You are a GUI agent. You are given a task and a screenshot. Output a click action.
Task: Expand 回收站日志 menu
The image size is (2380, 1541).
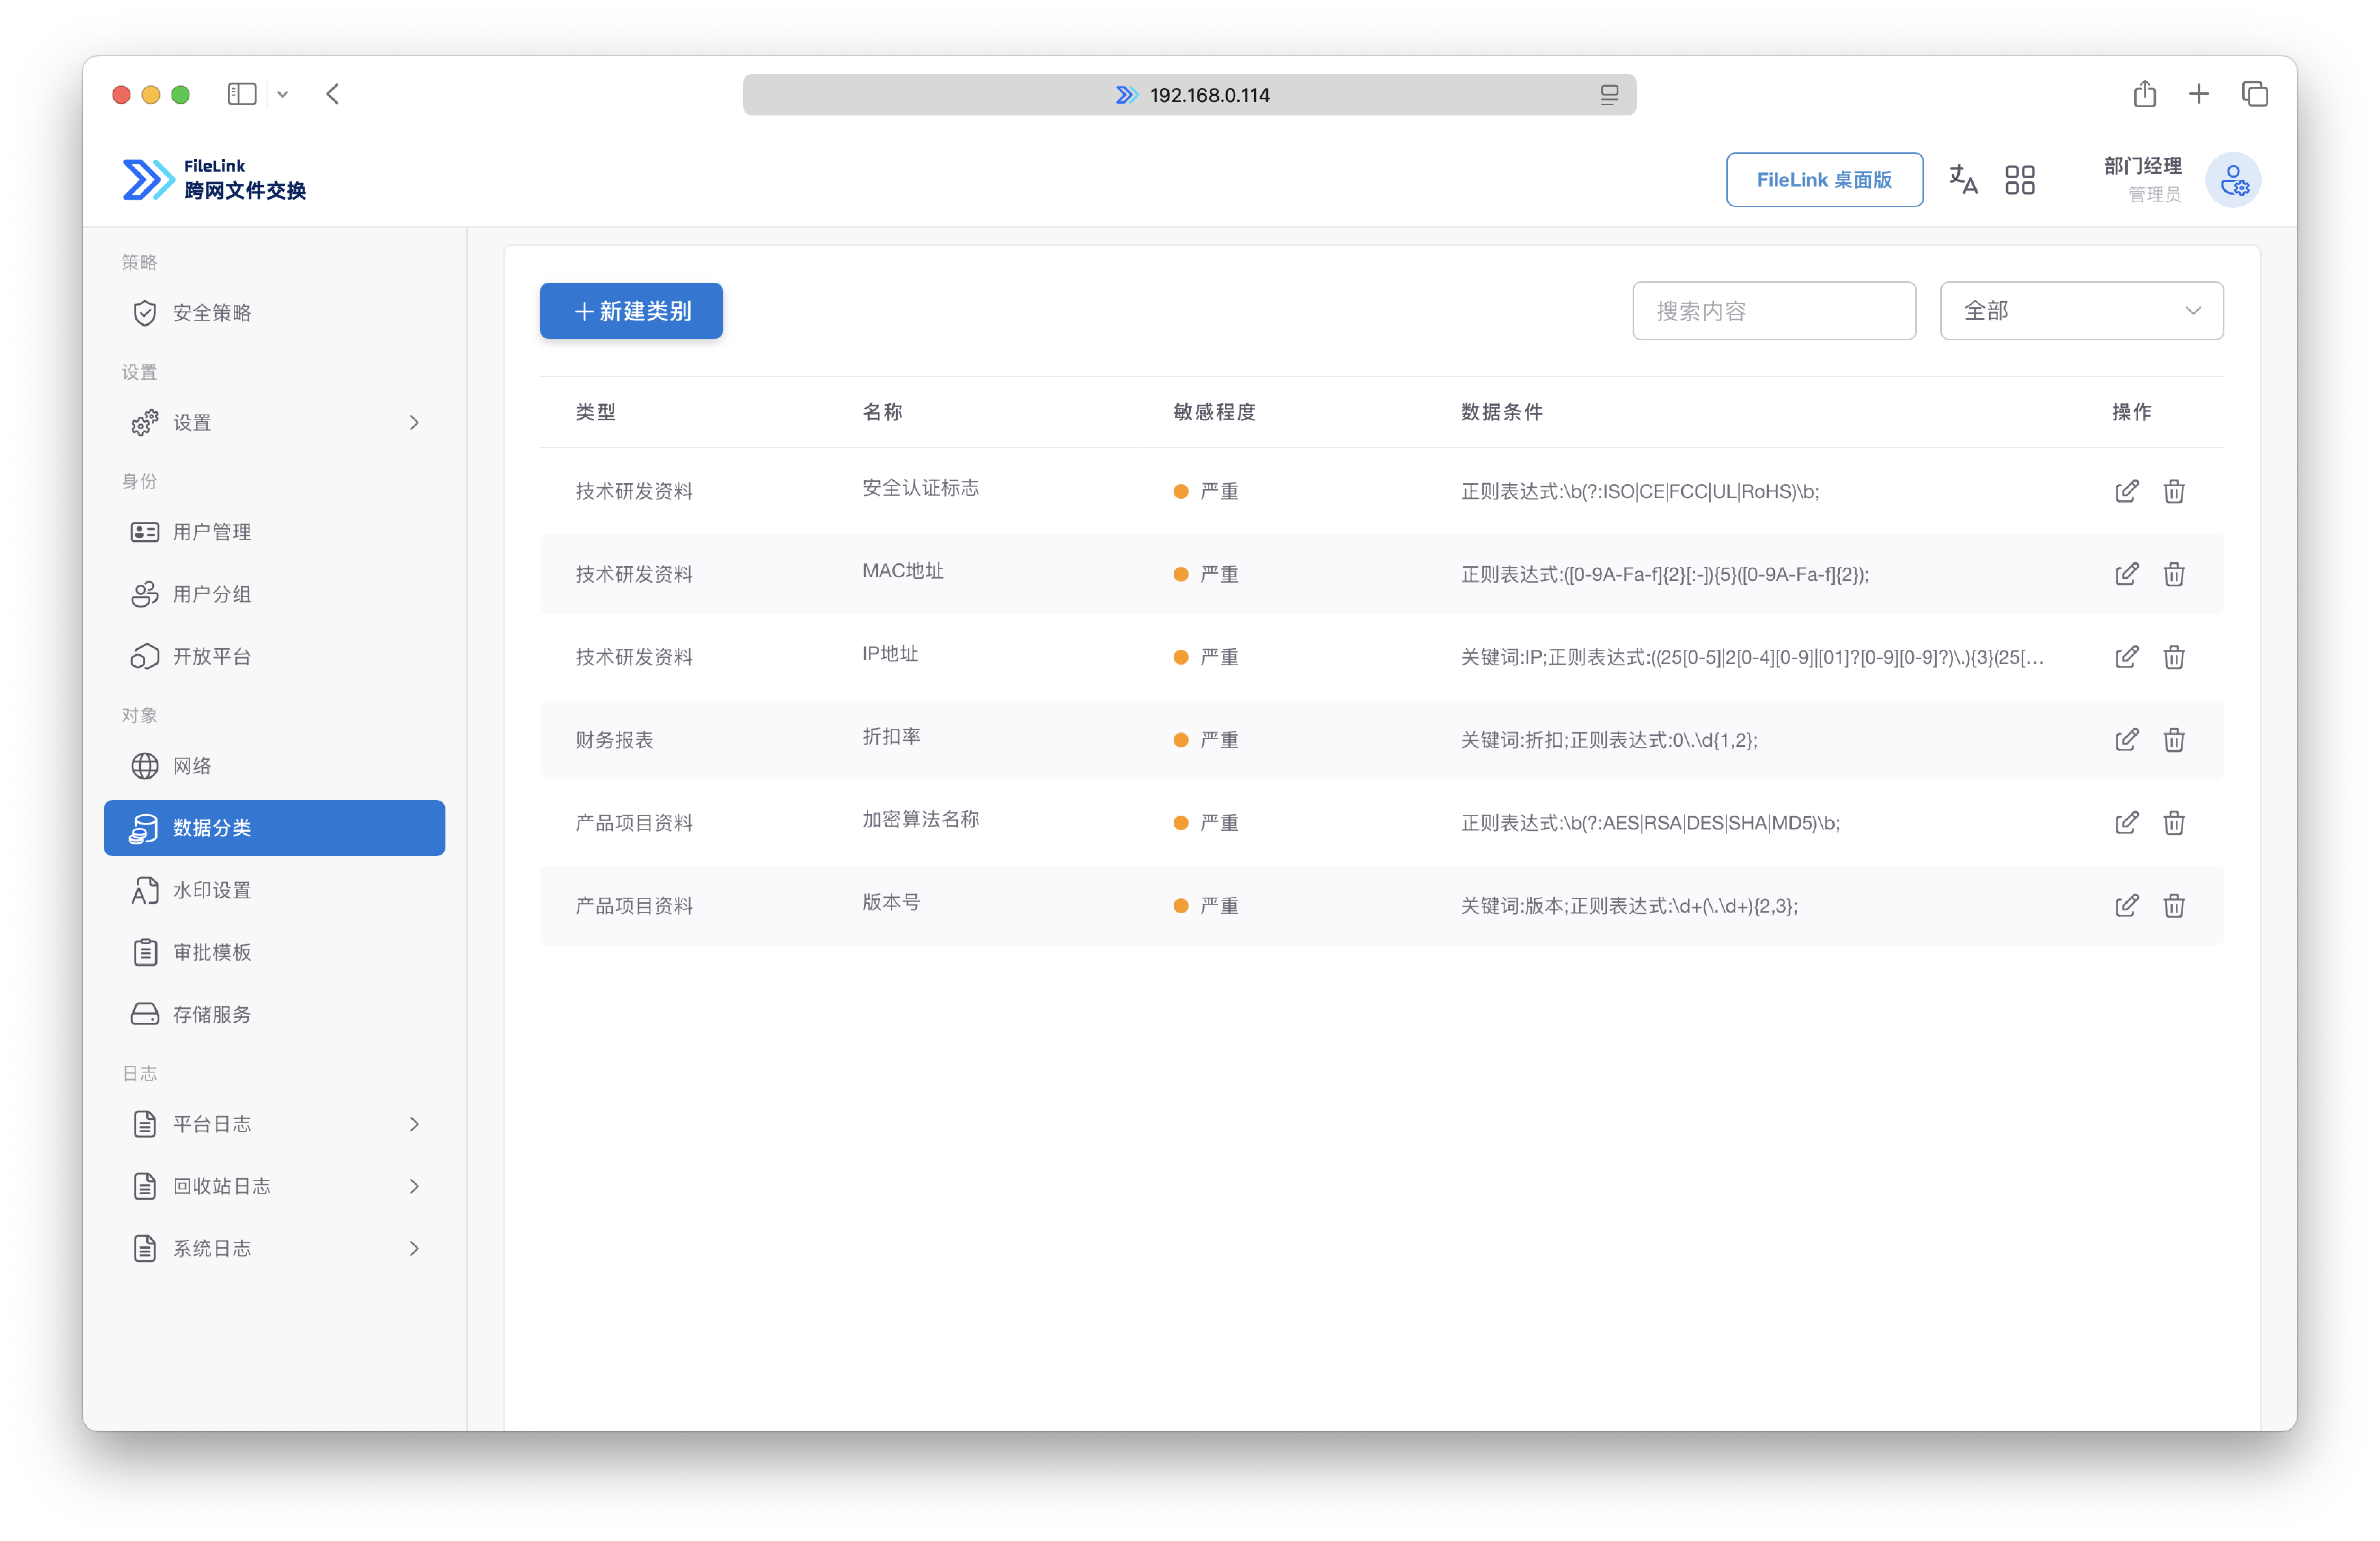coord(274,1186)
